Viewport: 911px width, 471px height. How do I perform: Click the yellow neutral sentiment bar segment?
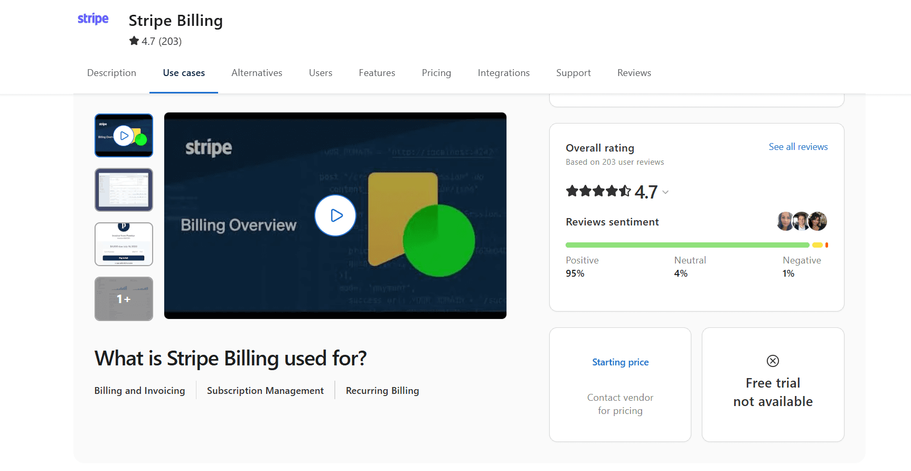(817, 245)
